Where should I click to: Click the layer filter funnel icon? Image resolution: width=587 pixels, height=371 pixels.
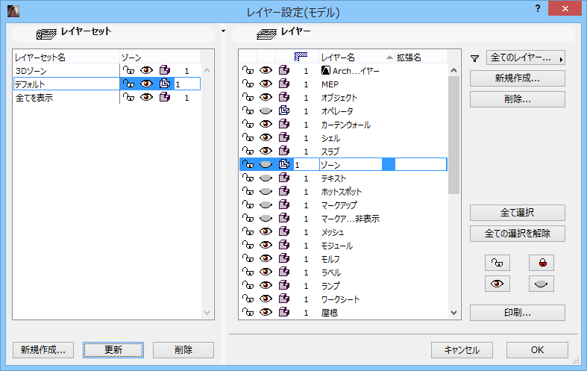(474, 58)
